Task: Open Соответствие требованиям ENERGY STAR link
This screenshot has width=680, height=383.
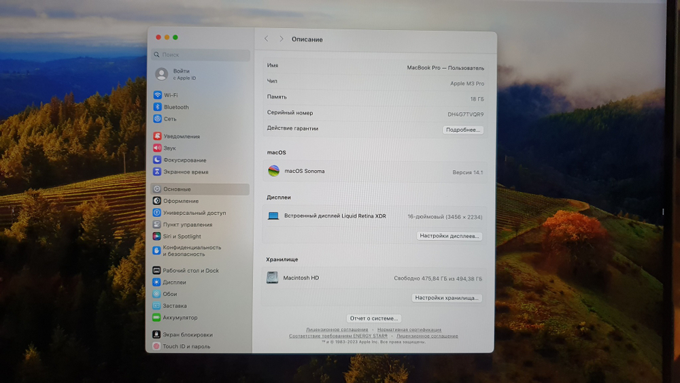Action: point(338,336)
